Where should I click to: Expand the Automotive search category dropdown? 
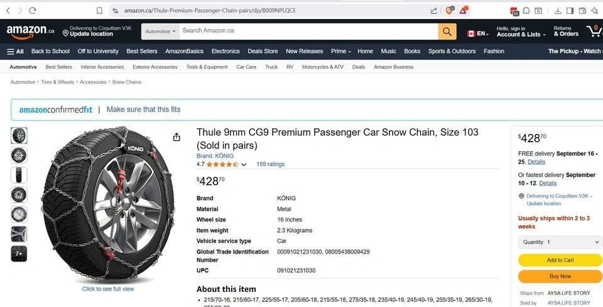(x=161, y=31)
